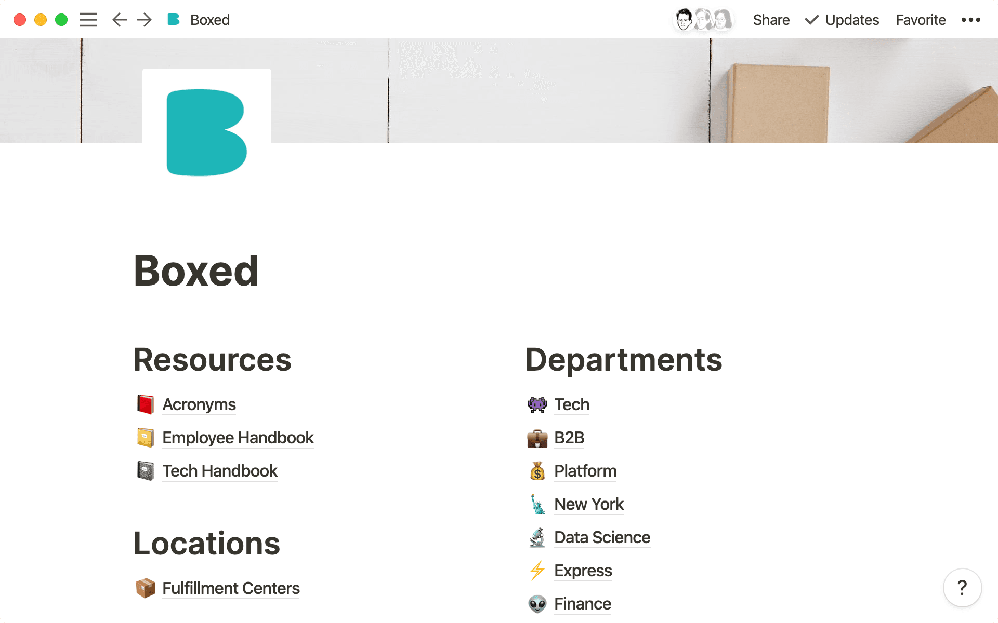
Task: Toggle full screen with the green window button
Action: [x=62, y=19]
